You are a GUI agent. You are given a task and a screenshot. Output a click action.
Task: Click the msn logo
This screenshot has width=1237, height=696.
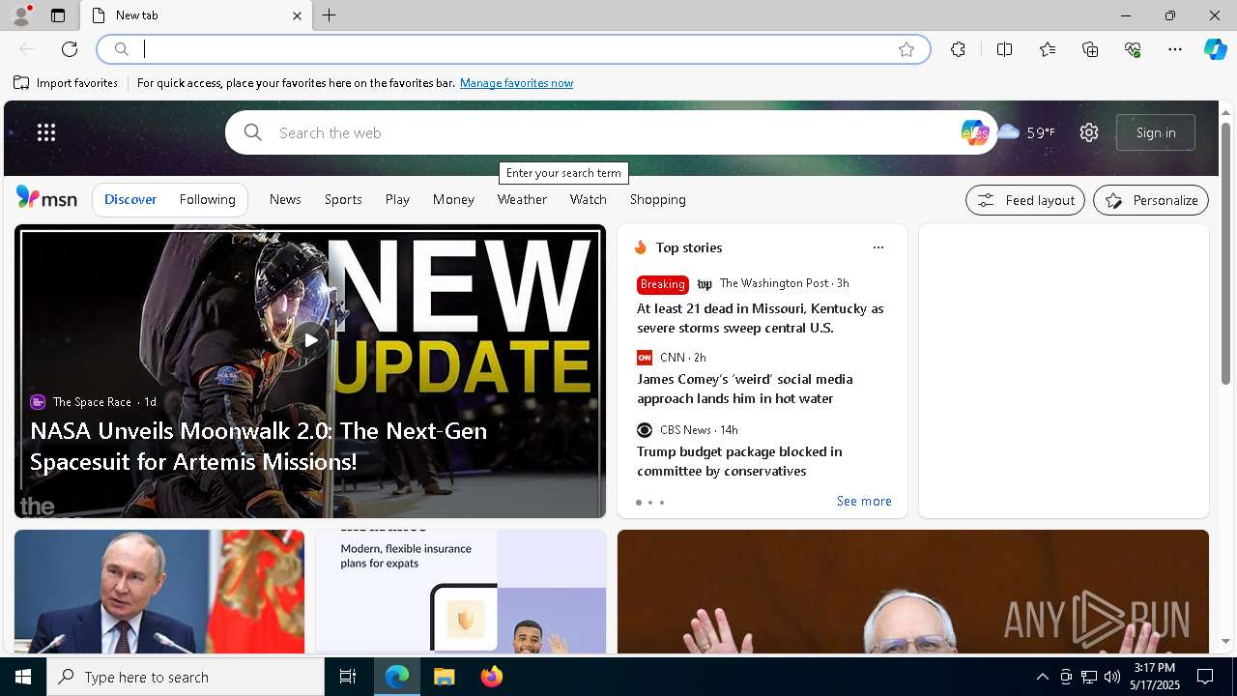(x=46, y=198)
